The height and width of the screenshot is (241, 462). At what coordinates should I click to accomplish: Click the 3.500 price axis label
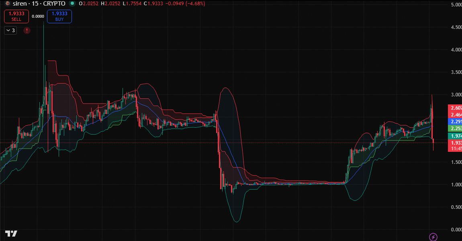click(456, 72)
